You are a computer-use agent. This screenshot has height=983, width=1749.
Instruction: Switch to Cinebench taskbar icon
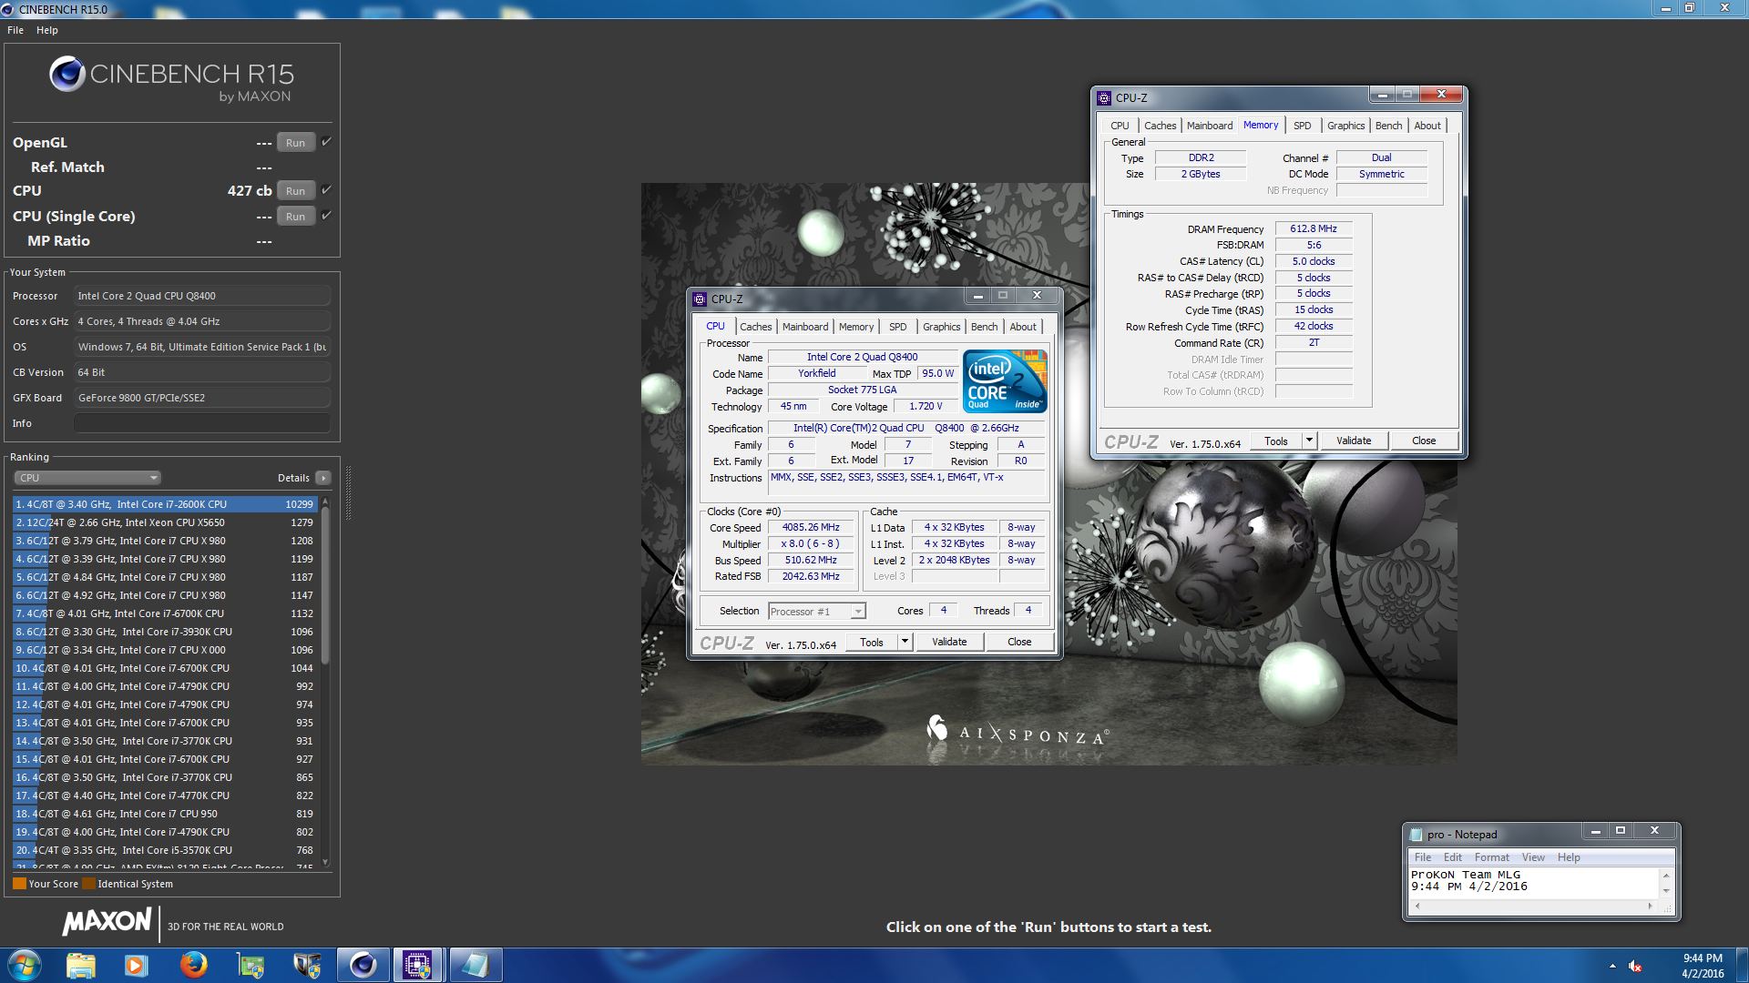(363, 965)
